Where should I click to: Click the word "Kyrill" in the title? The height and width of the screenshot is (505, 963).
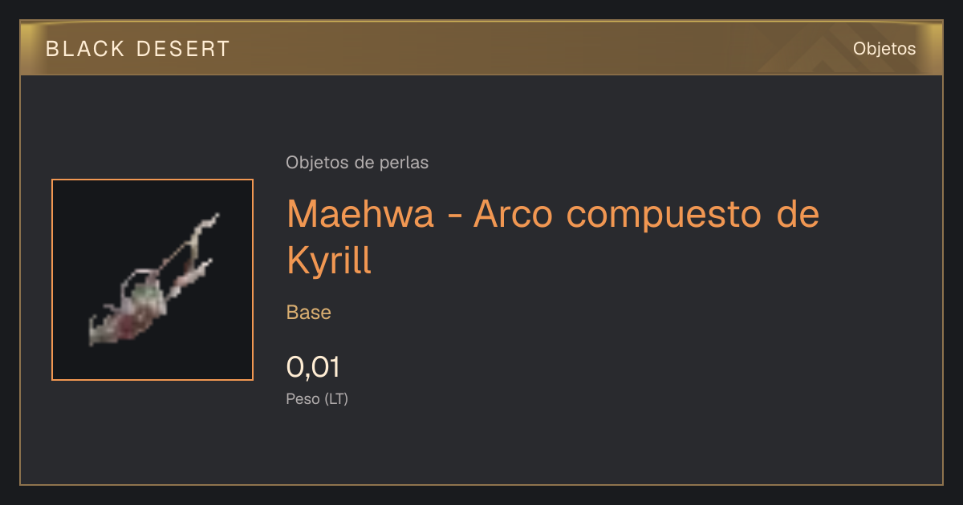click(330, 261)
